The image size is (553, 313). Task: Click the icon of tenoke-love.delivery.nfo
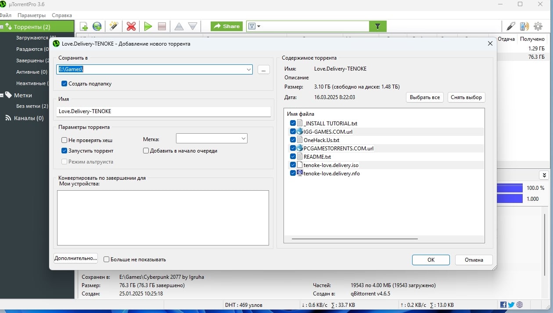click(x=300, y=173)
